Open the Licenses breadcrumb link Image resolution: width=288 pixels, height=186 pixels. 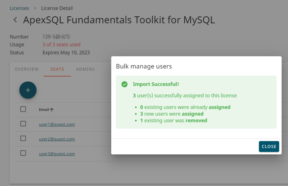pyautogui.click(x=19, y=8)
